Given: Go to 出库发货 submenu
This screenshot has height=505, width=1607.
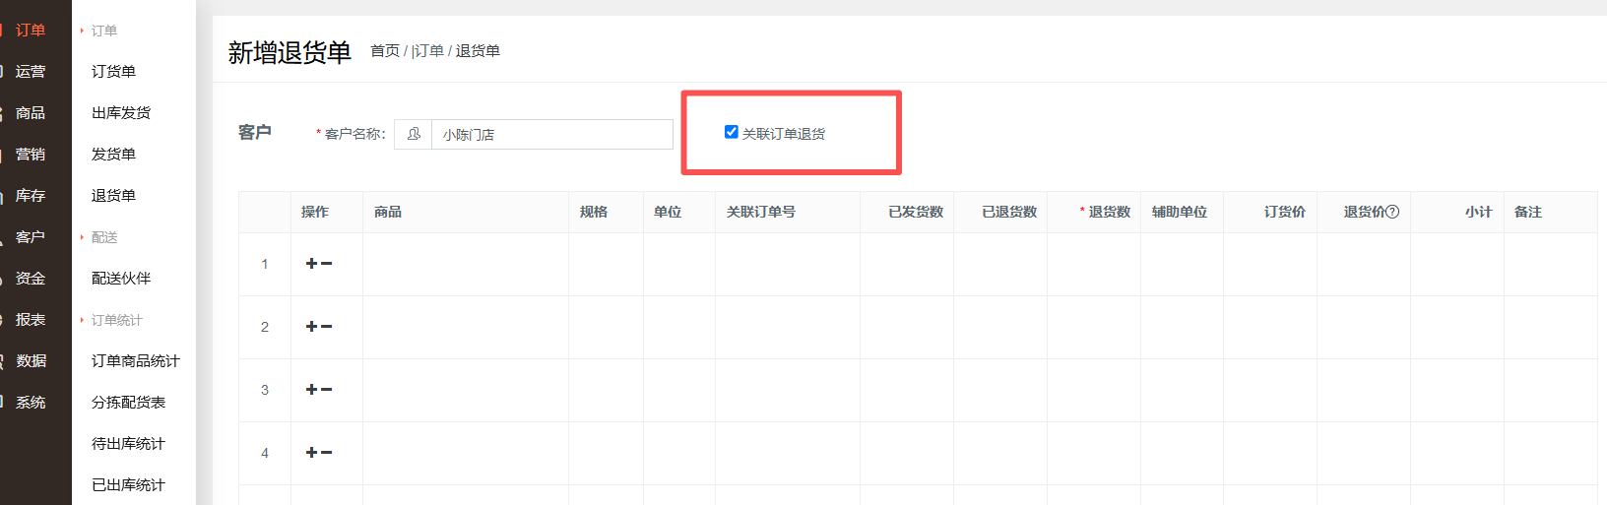Looking at the screenshot, I should tap(121, 113).
